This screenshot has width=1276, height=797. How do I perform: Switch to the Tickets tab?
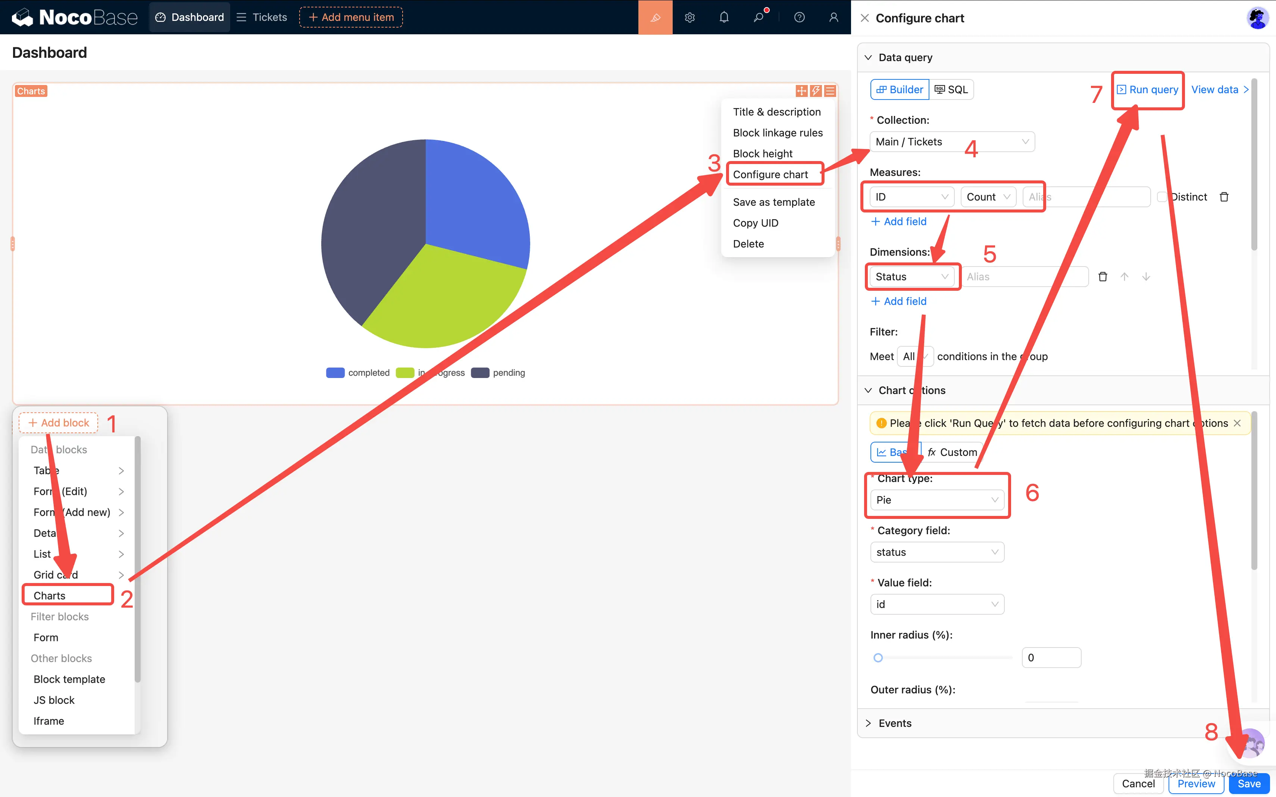(x=262, y=17)
